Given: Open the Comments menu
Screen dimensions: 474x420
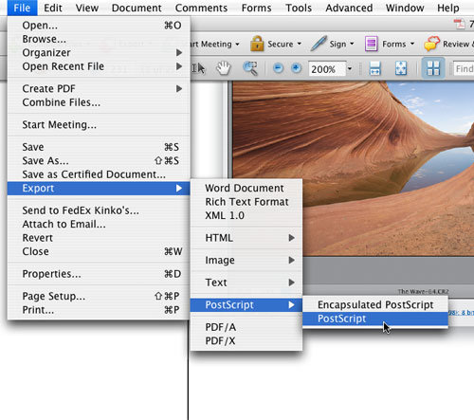Looking at the screenshot, I should [x=201, y=8].
